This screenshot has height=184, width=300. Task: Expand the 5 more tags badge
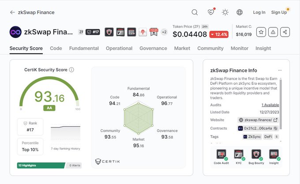pos(277,137)
